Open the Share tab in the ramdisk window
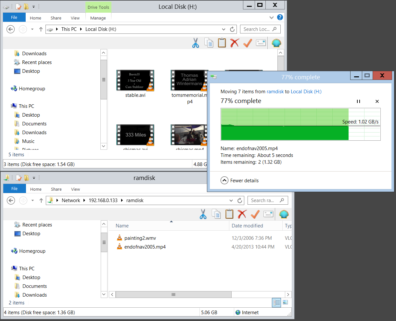This screenshot has height=321, width=396. click(x=56, y=189)
